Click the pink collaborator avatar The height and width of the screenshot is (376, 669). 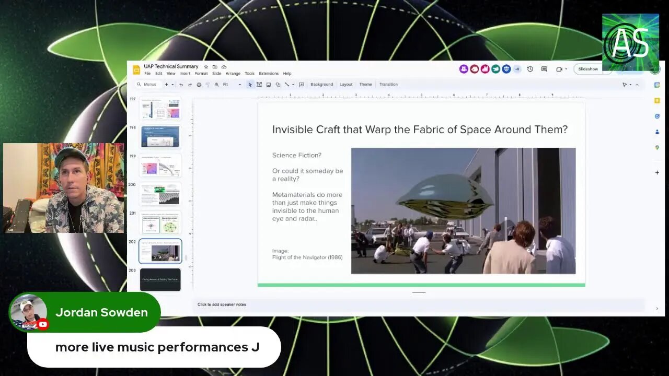[485, 69]
